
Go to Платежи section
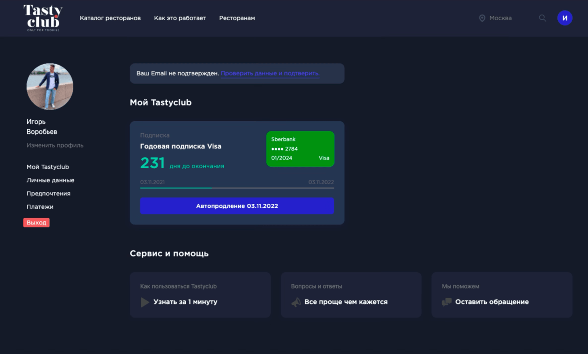pos(40,206)
